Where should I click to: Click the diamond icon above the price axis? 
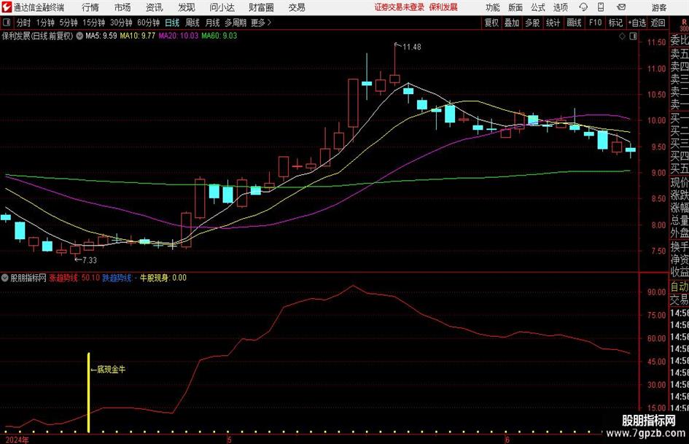point(622,36)
